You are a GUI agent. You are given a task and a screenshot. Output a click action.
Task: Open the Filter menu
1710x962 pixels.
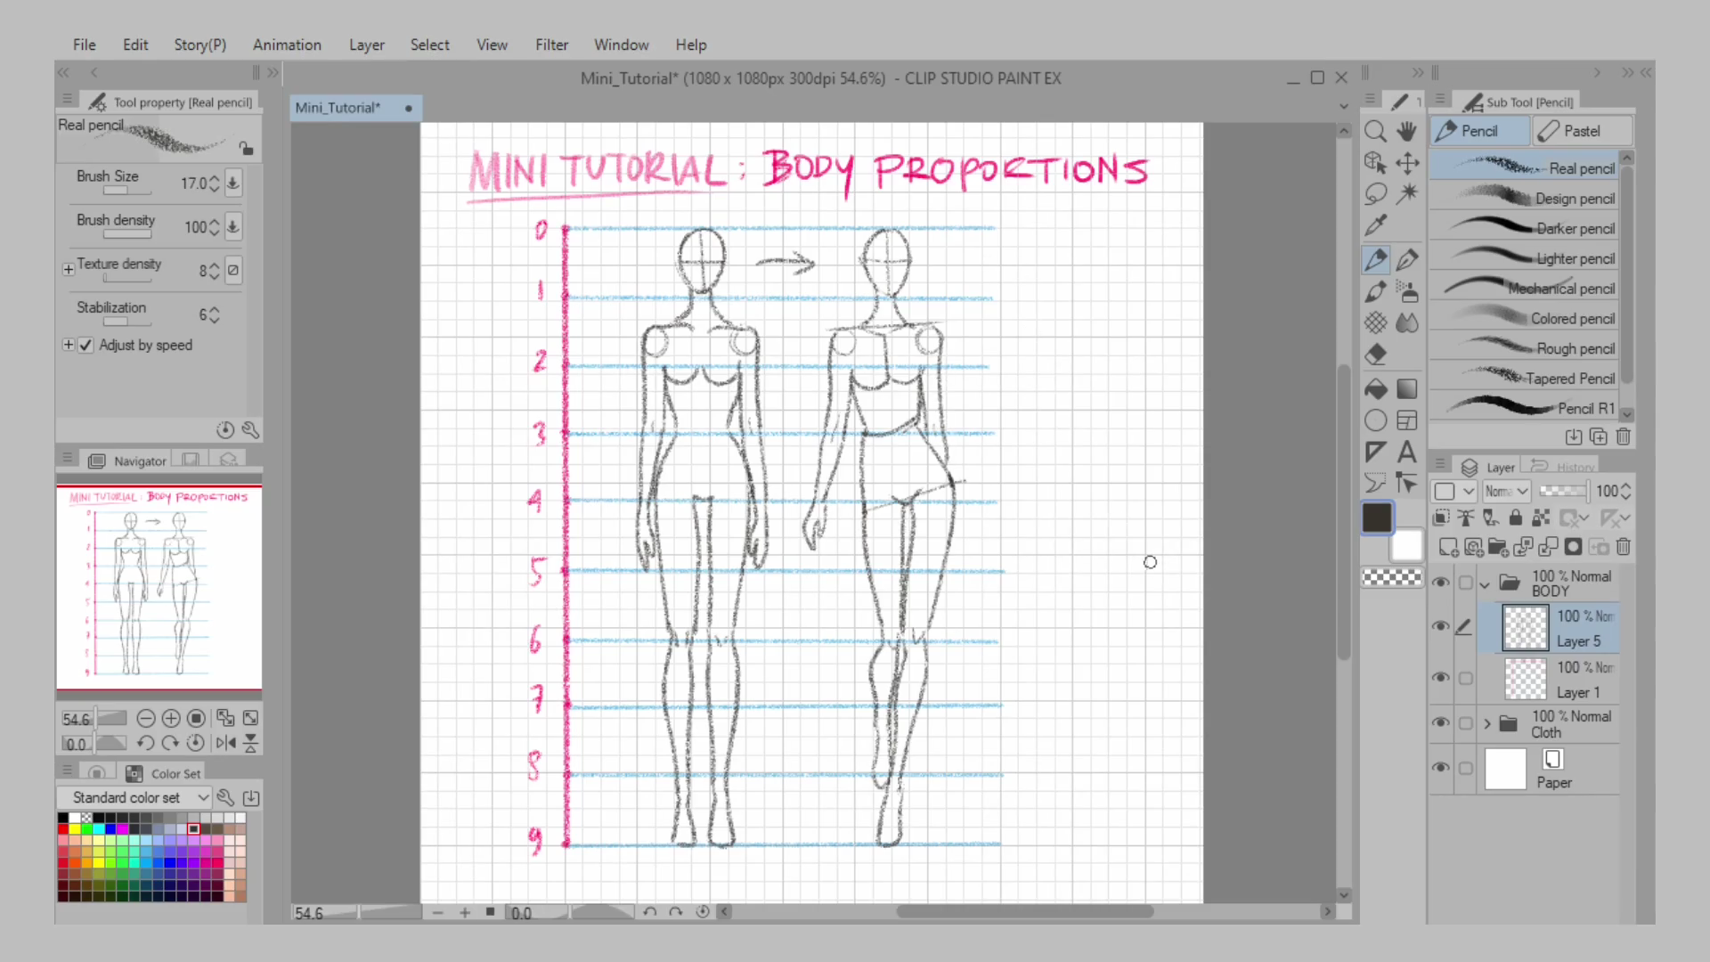coord(551,45)
